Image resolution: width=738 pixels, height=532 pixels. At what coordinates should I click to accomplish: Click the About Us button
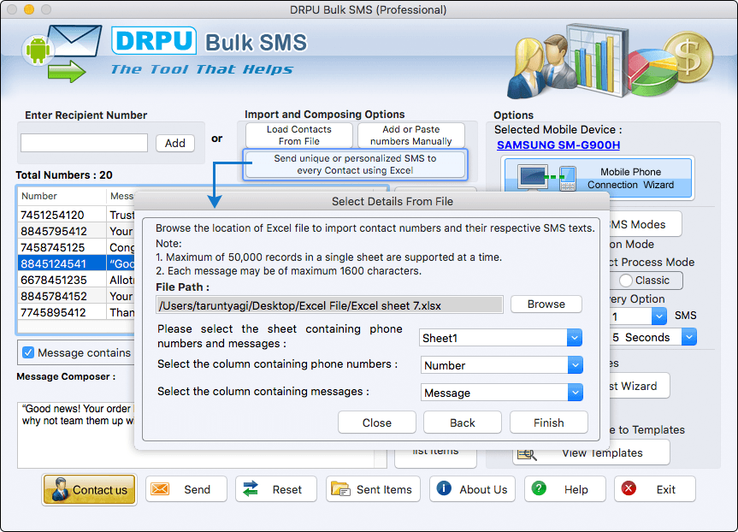pos(472,489)
